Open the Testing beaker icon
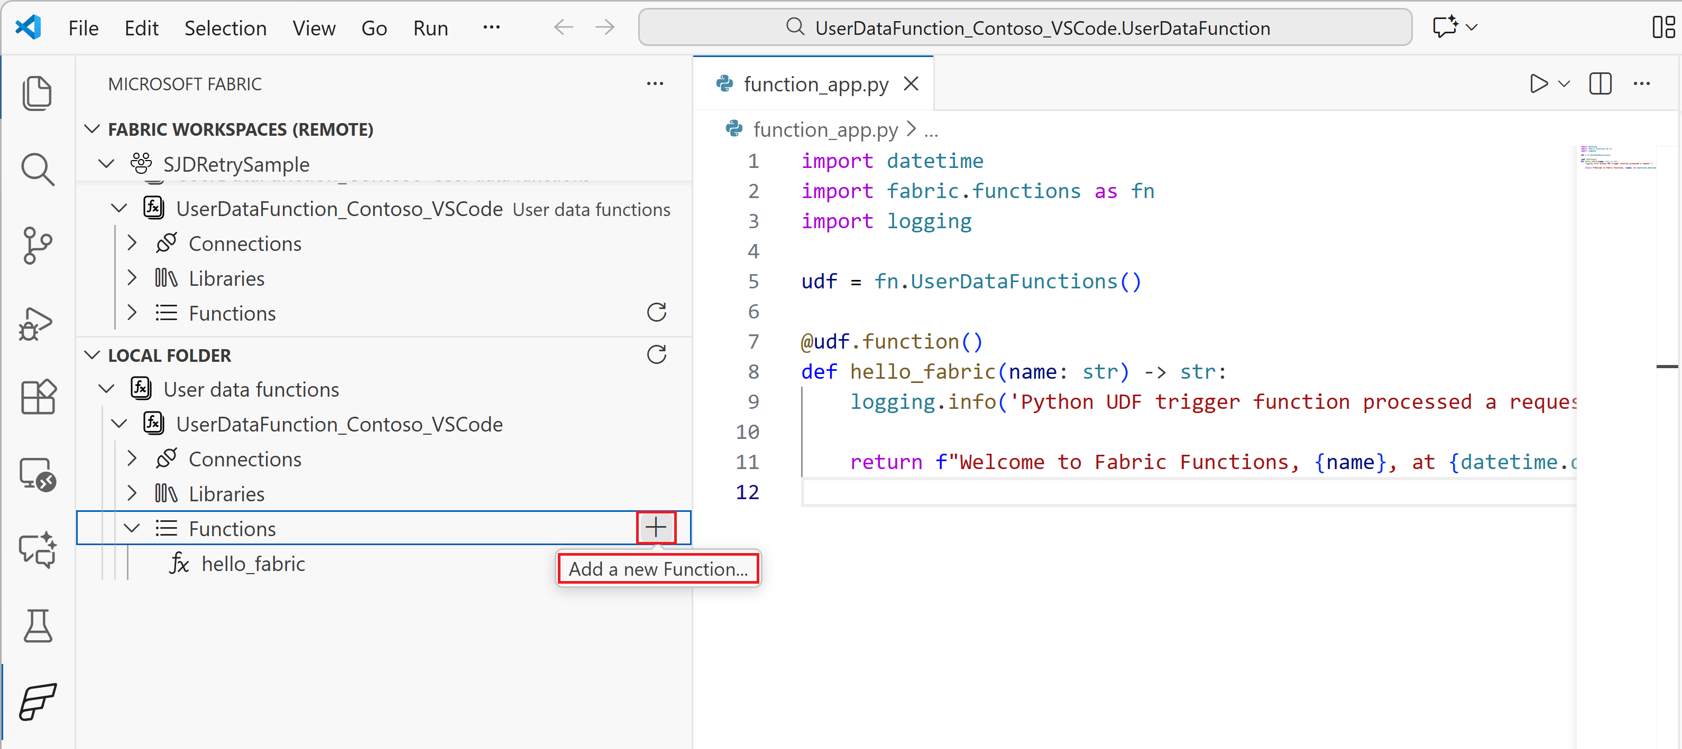This screenshot has width=1682, height=749. point(37,626)
